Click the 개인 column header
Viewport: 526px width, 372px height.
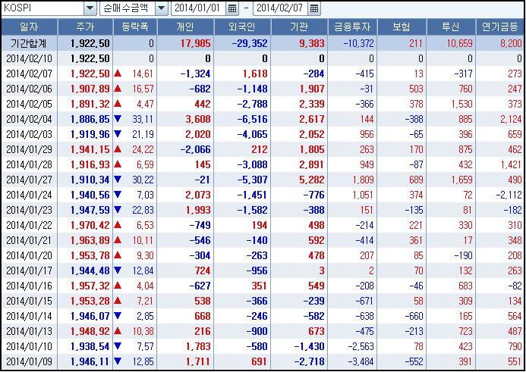[185, 27]
